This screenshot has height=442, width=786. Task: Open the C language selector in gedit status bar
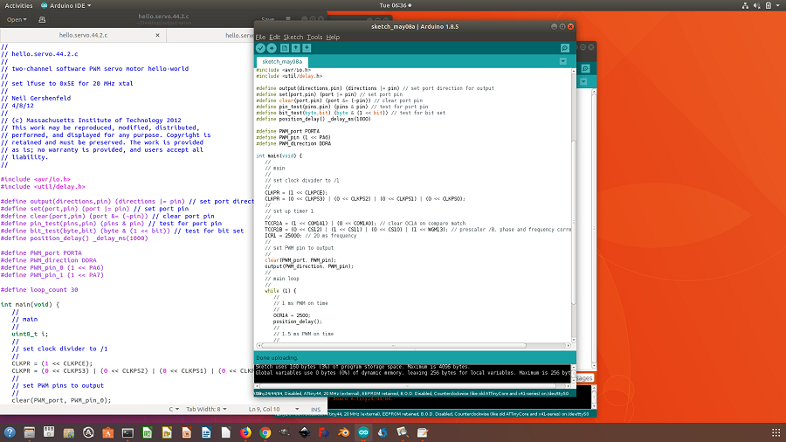pos(174,410)
